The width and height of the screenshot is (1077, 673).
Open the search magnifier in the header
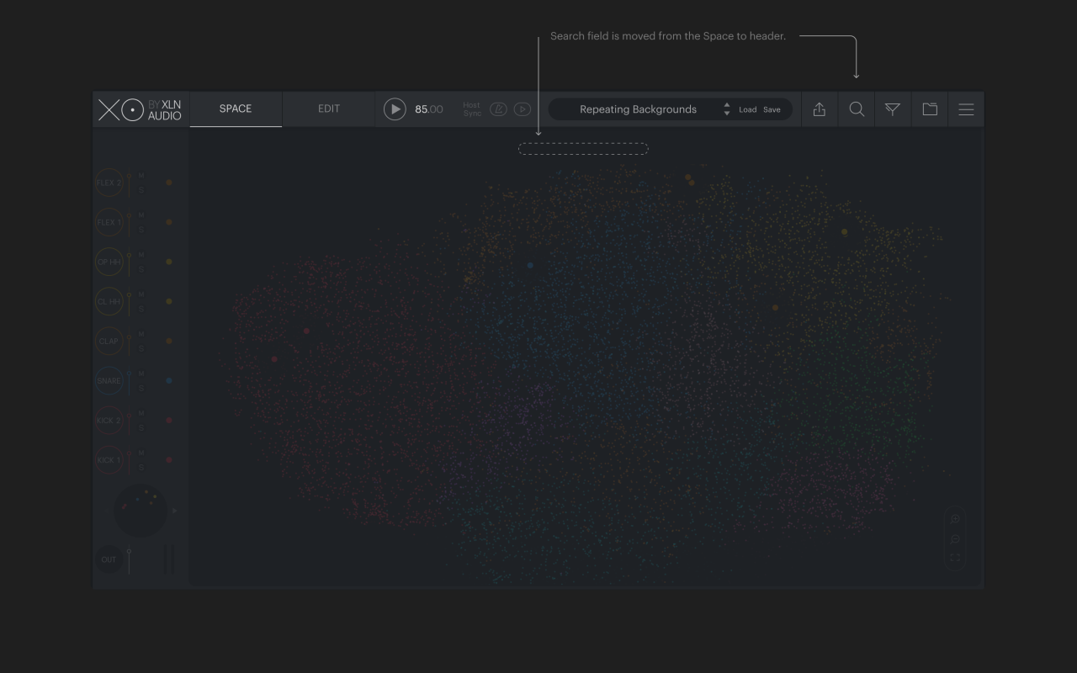point(857,109)
